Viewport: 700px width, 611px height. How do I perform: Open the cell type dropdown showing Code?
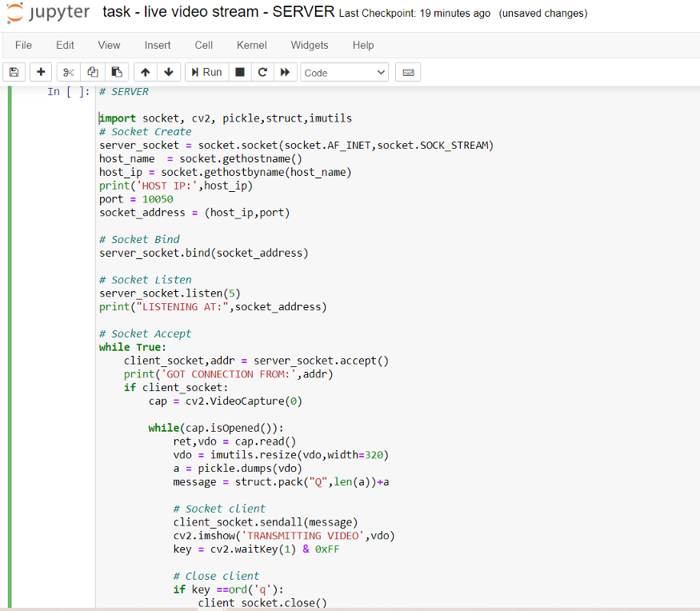point(344,72)
